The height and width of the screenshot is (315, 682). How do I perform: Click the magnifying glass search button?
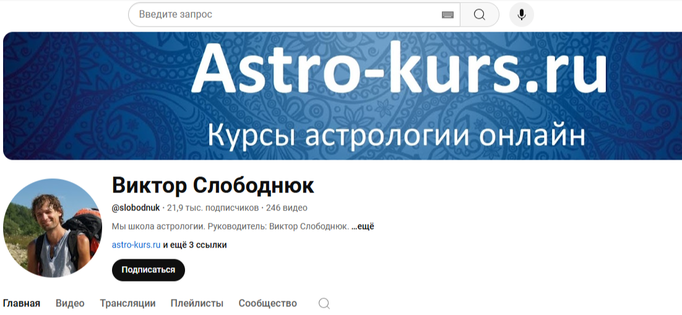479,15
